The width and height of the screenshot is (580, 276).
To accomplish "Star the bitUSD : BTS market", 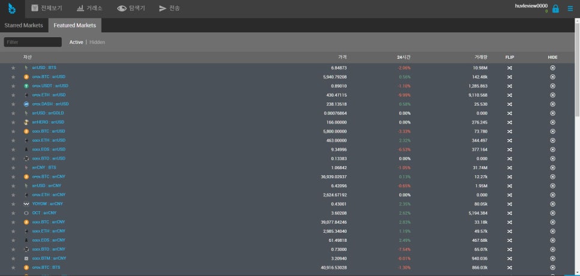I will coord(13,68).
